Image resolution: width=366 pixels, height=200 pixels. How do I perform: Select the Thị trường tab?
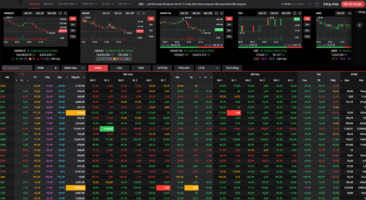pos(232,68)
